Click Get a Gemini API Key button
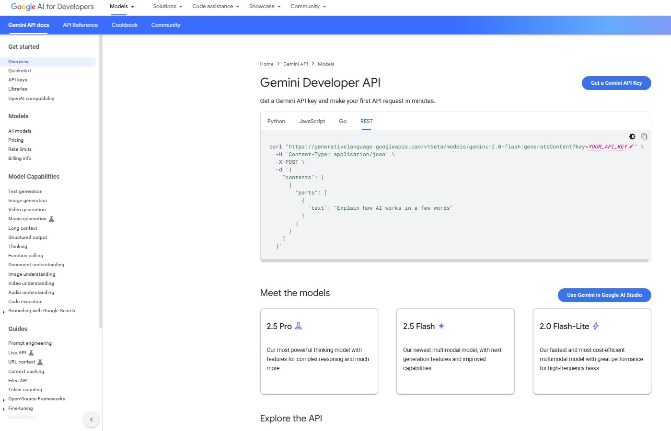 [x=616, y=83]
